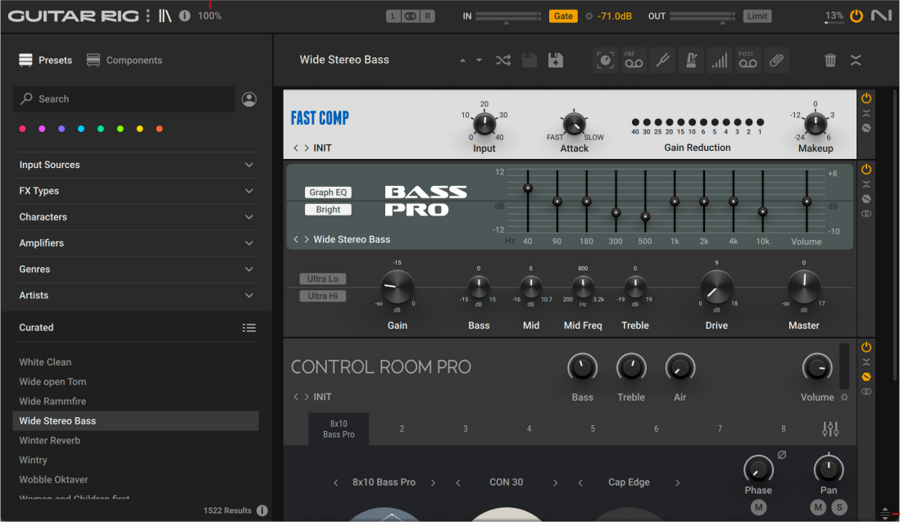
Task: Click the Solo S button under Pan
Action: coord(839,507)
